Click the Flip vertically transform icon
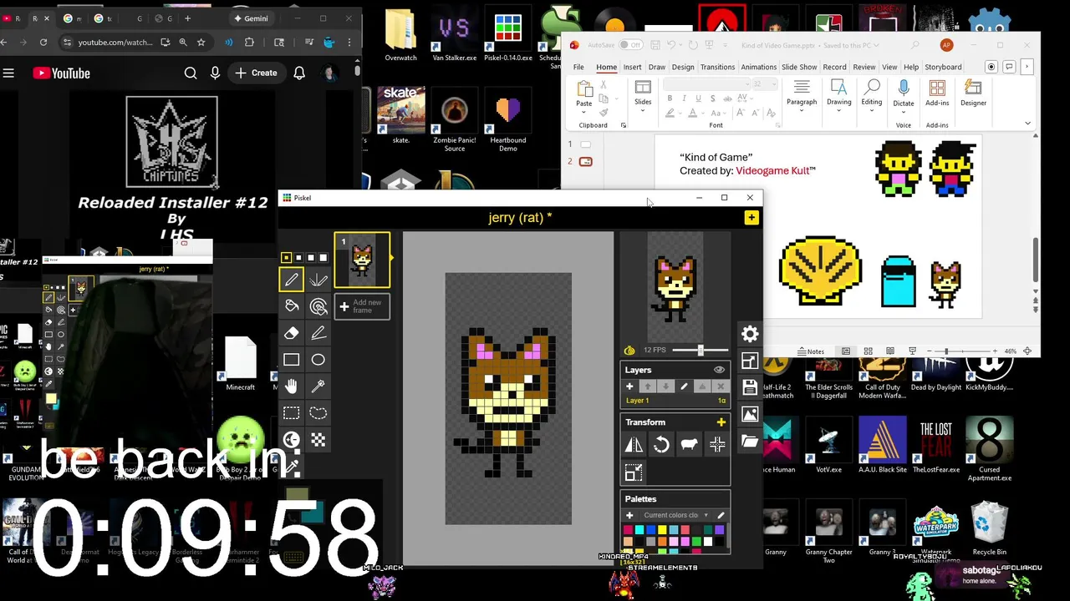This screenshot has width=1070, height=601. click(x=634, y=445)
